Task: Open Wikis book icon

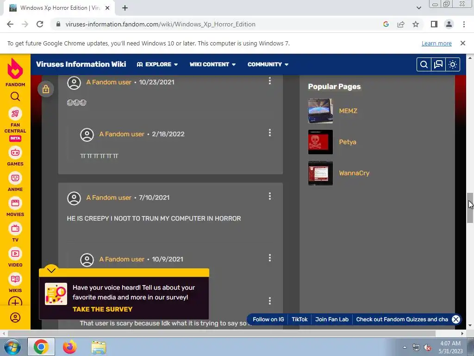Action: [x=15, y=279]
